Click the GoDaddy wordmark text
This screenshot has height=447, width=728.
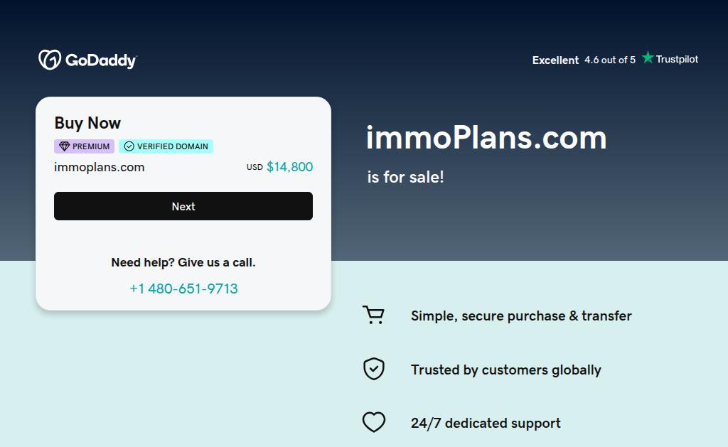101,60
